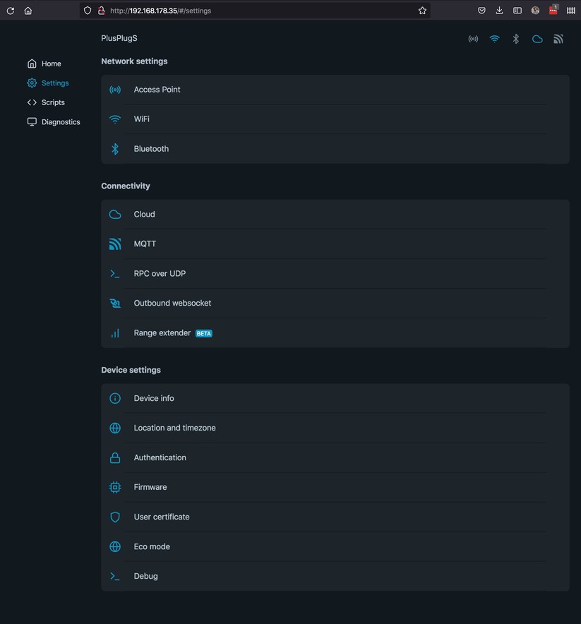Open the browser downloads icon

pos(499,11)
